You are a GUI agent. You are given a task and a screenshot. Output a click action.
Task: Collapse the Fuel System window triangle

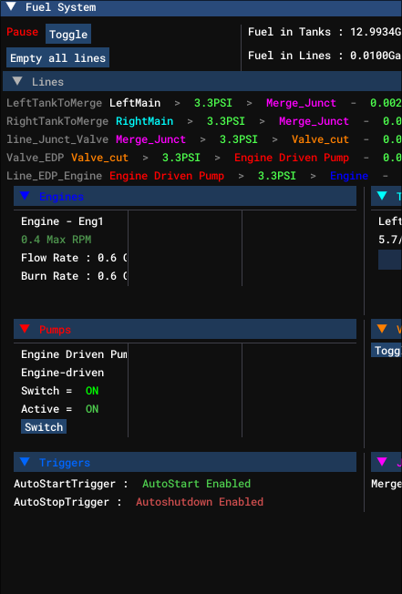(11, 6)
